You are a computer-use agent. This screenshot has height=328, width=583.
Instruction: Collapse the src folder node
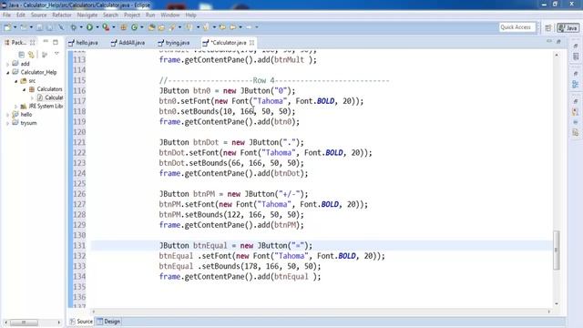click(16, 81)
